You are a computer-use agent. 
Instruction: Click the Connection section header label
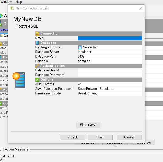click(50, 34)
